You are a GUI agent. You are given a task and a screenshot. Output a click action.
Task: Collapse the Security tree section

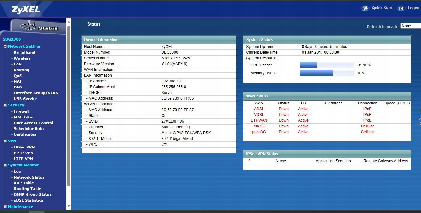point(5,105)
